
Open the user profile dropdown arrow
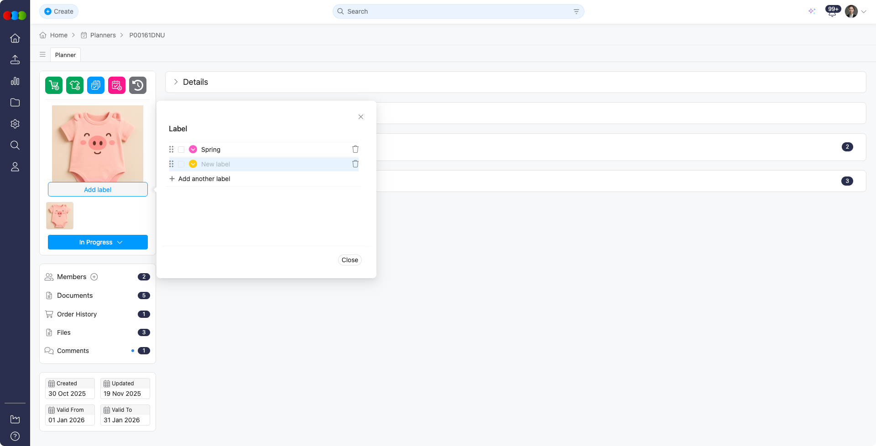[864, 12]
